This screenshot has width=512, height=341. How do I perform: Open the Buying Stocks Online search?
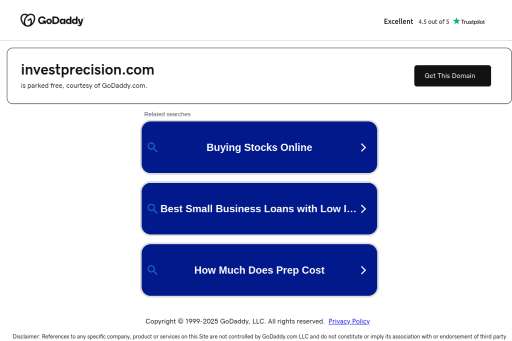pos(259,147)
